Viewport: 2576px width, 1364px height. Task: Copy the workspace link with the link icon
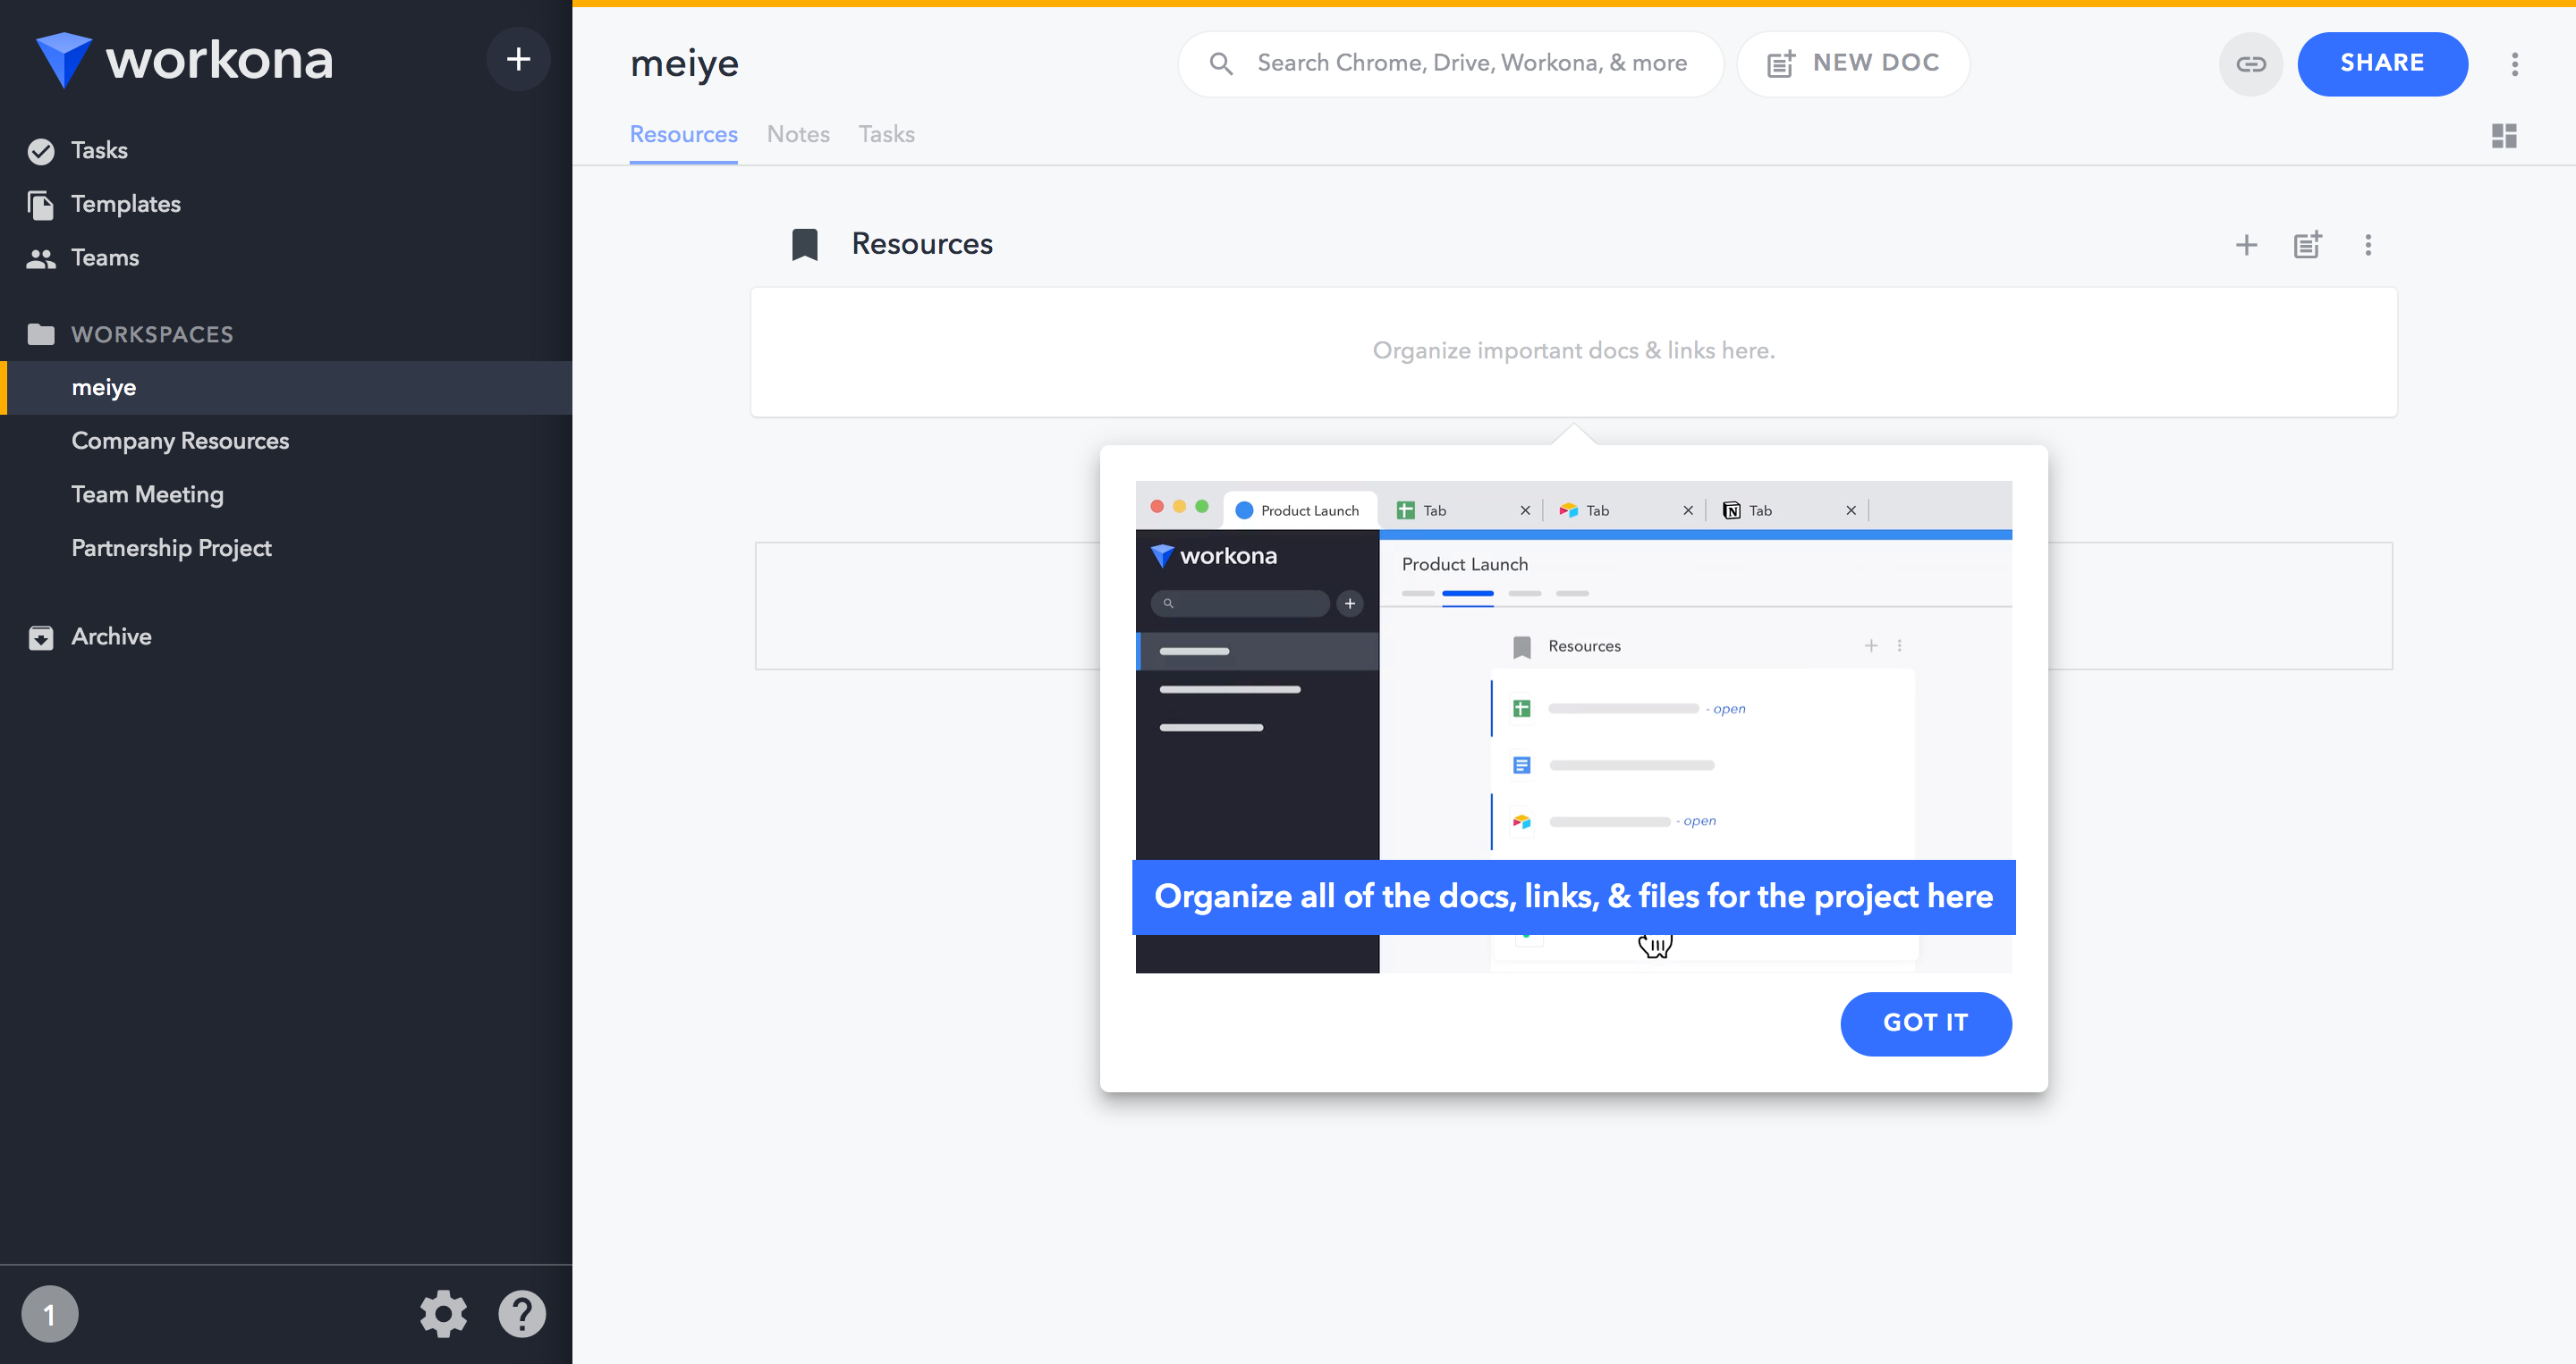[x=2250, y=64]
